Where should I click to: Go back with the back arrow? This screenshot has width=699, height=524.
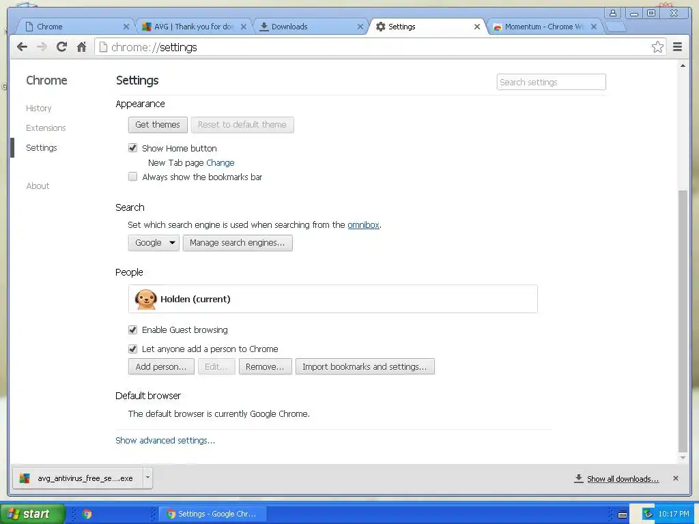(x=22, y=47)
